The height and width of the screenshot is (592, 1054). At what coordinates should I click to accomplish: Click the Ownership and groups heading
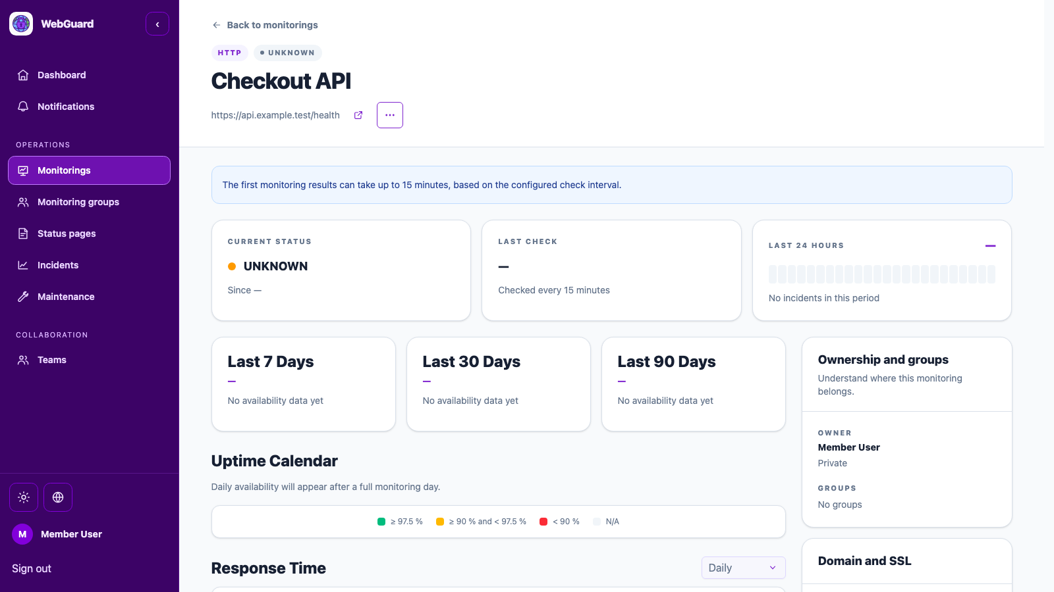883,360
